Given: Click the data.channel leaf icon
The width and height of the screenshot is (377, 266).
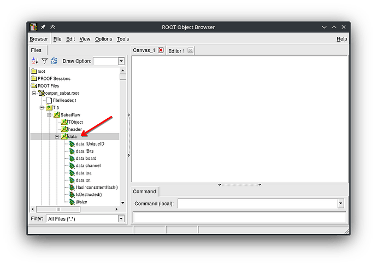Looking at the screenshot, I should 72,165.
